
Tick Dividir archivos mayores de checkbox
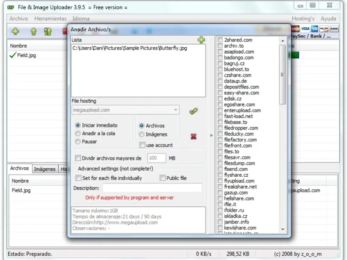(x=78, y=158)
